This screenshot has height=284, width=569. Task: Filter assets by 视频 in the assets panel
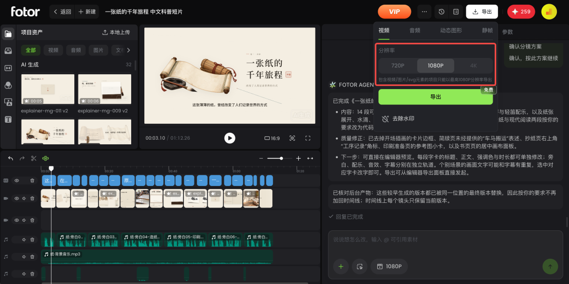pos(53,50)
